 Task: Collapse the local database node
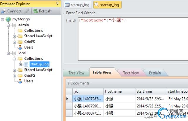(8, 53)
